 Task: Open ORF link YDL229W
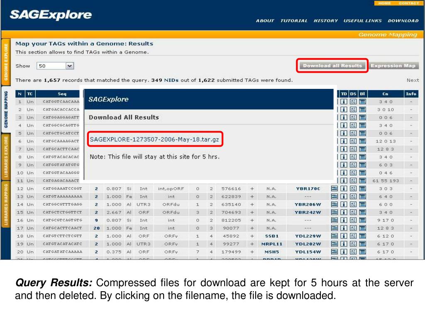308,236
